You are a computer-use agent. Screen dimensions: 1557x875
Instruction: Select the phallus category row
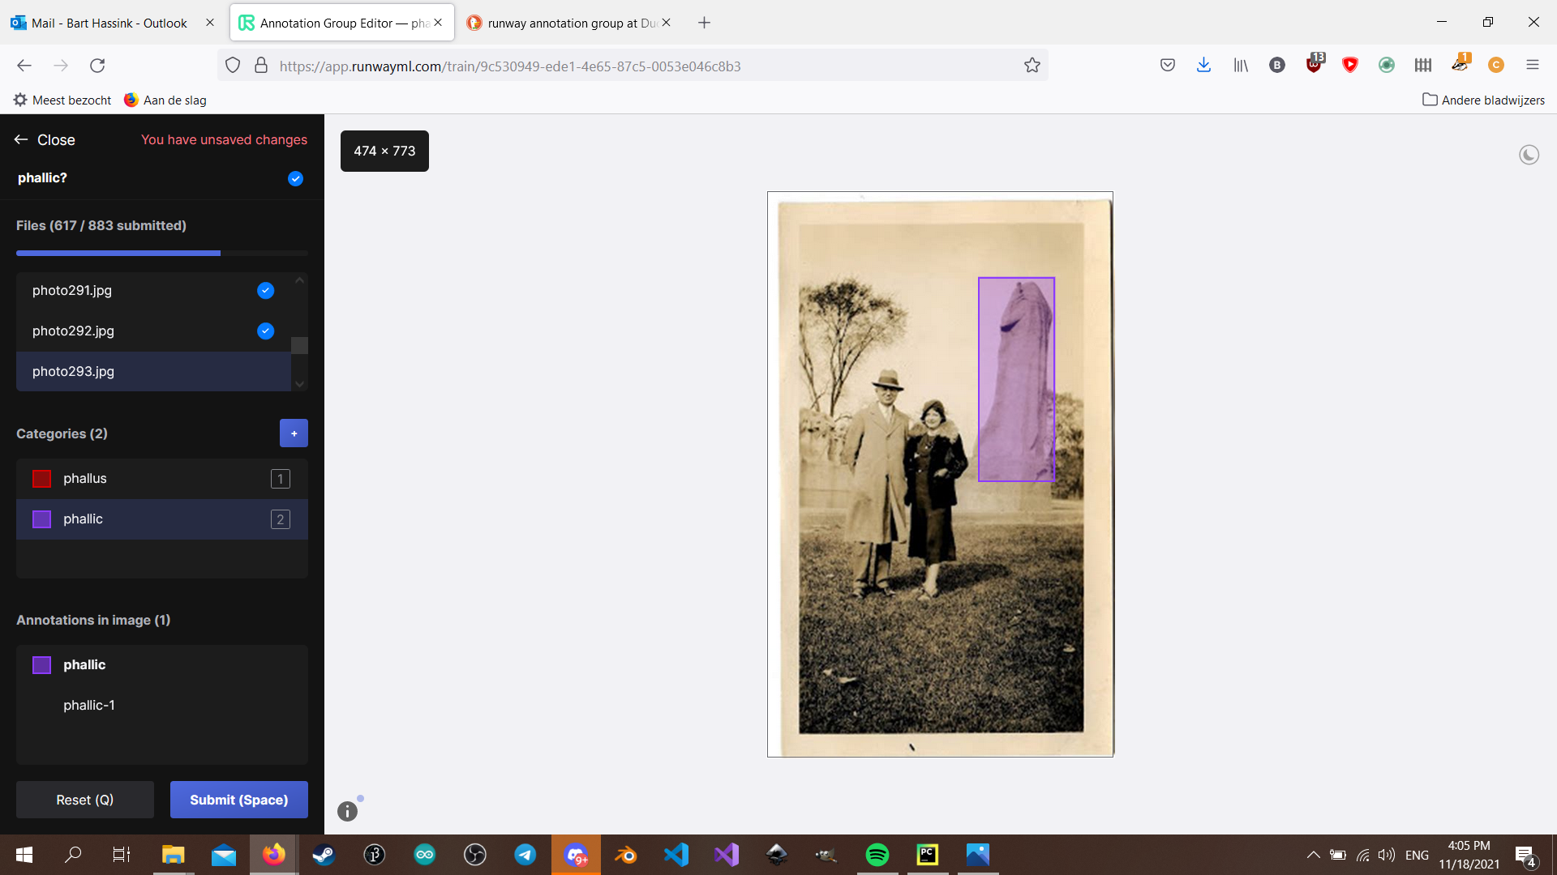pos(162,479)
